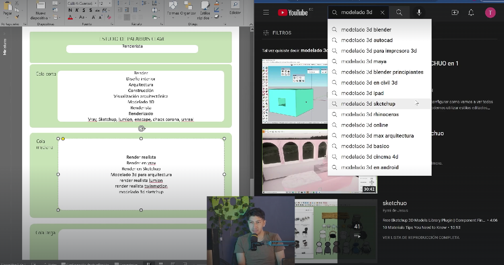
Task: Open the T account avatar
Action: point(490,12)
